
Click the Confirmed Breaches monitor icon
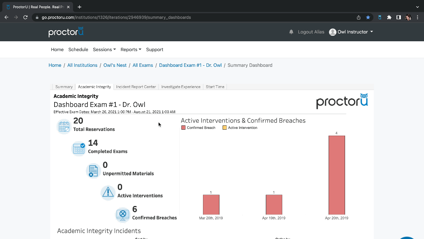click(123, 215)
